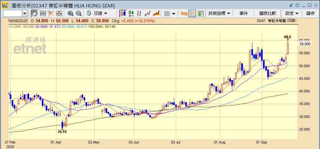Viewport: 320px width, 149px height.
Task: Click the binoculars view icon
Action: point(43,14)
